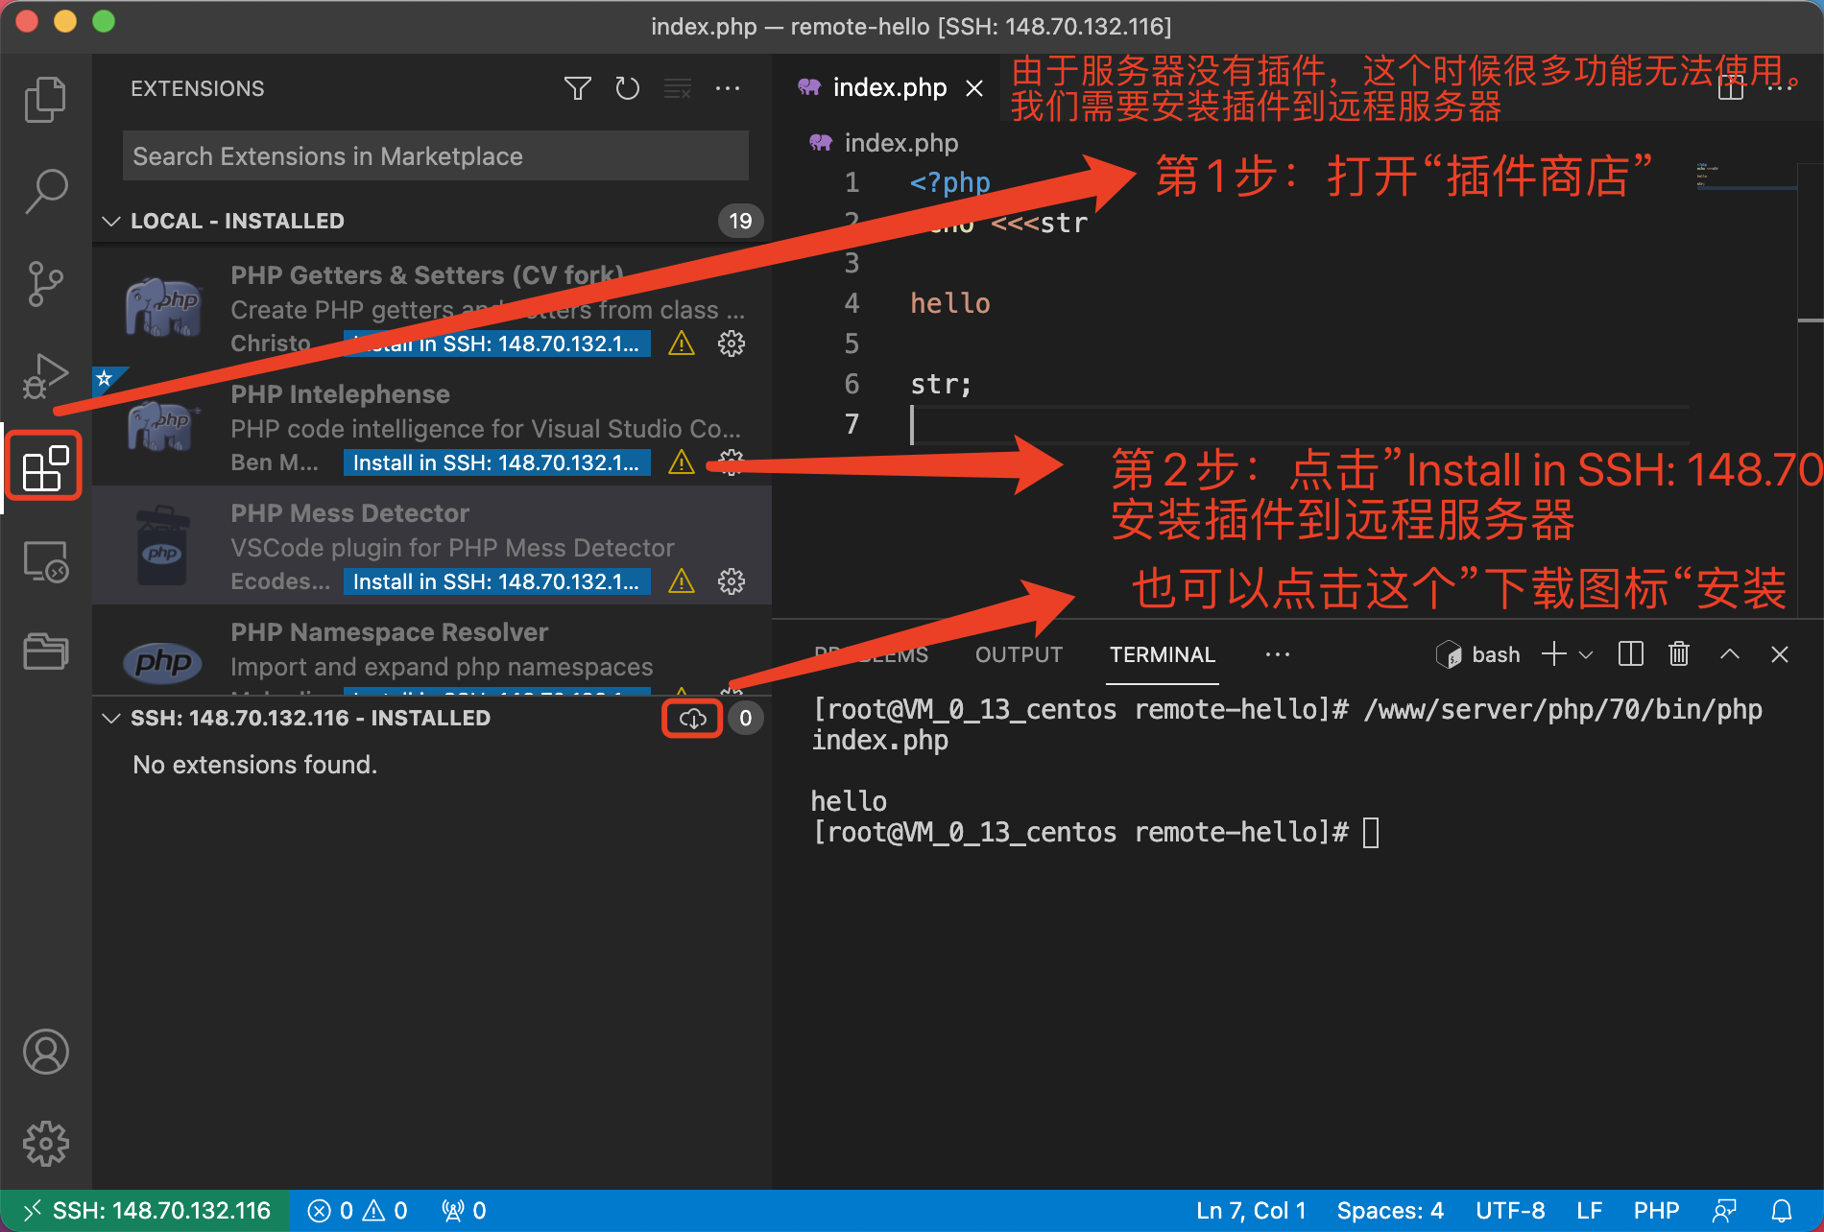1824x1232 pixels.
Task: Open the Search view in activity bar
Action: pyautogui.click(x=45, y=191)
